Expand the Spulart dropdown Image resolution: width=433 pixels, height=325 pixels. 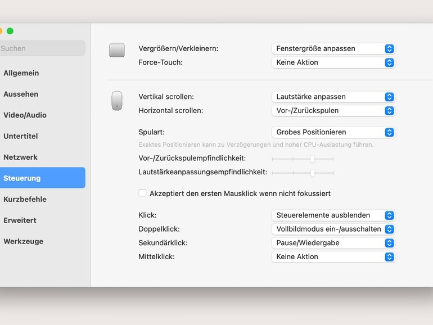[x=333, y=132]
